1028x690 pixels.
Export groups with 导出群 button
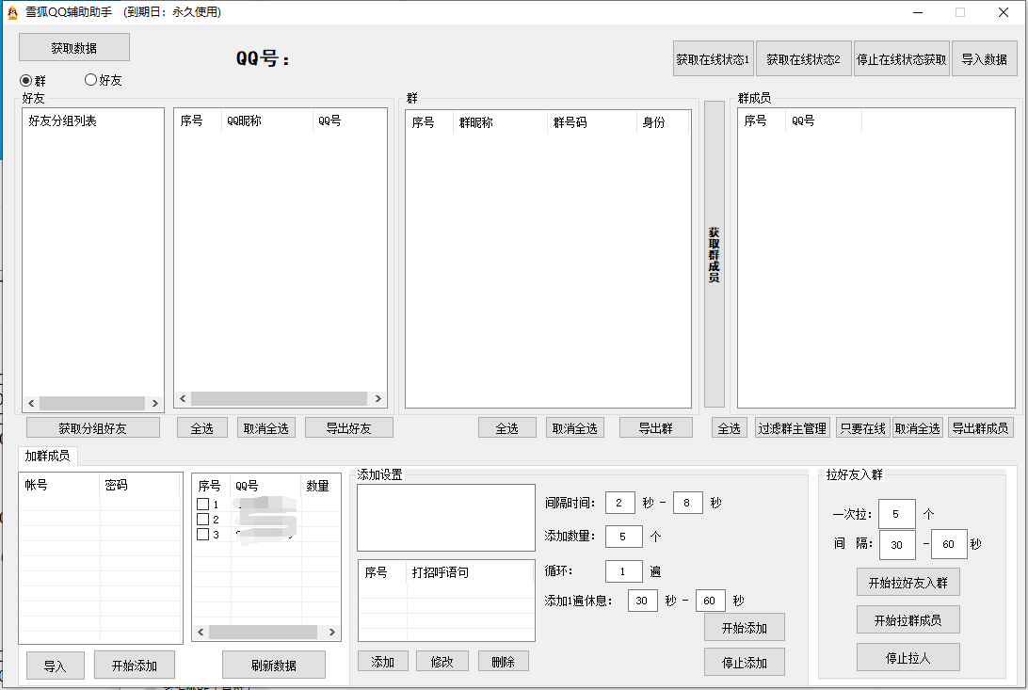pos(655,428)
